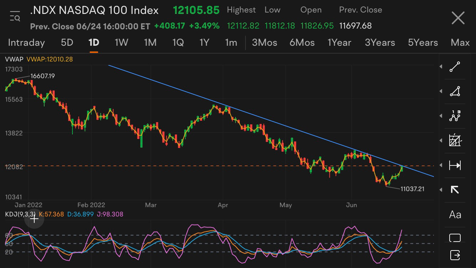Screen dimensions: 476x268
Task: Click the Jun date axis label
Action: coord(351,205)
